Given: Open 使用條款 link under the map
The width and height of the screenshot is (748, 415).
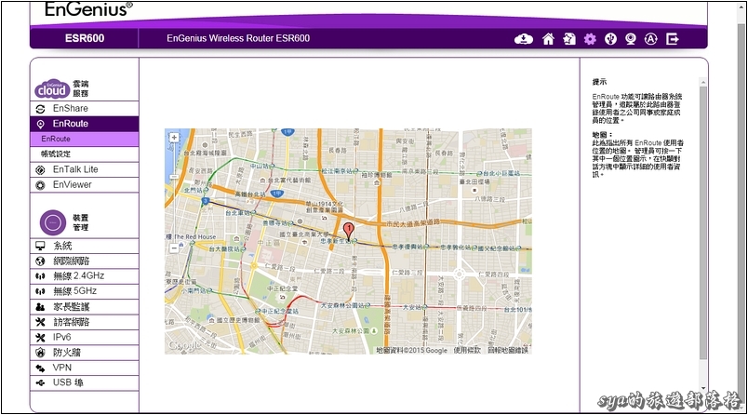Looking at the screenshot, I should (466, 350).
